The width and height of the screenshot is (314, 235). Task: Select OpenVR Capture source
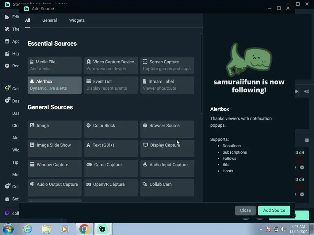click(111, 188)
